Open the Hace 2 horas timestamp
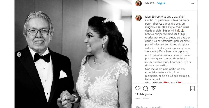The height and width of the screenshot is (108, 209). (x=142, y=99)
